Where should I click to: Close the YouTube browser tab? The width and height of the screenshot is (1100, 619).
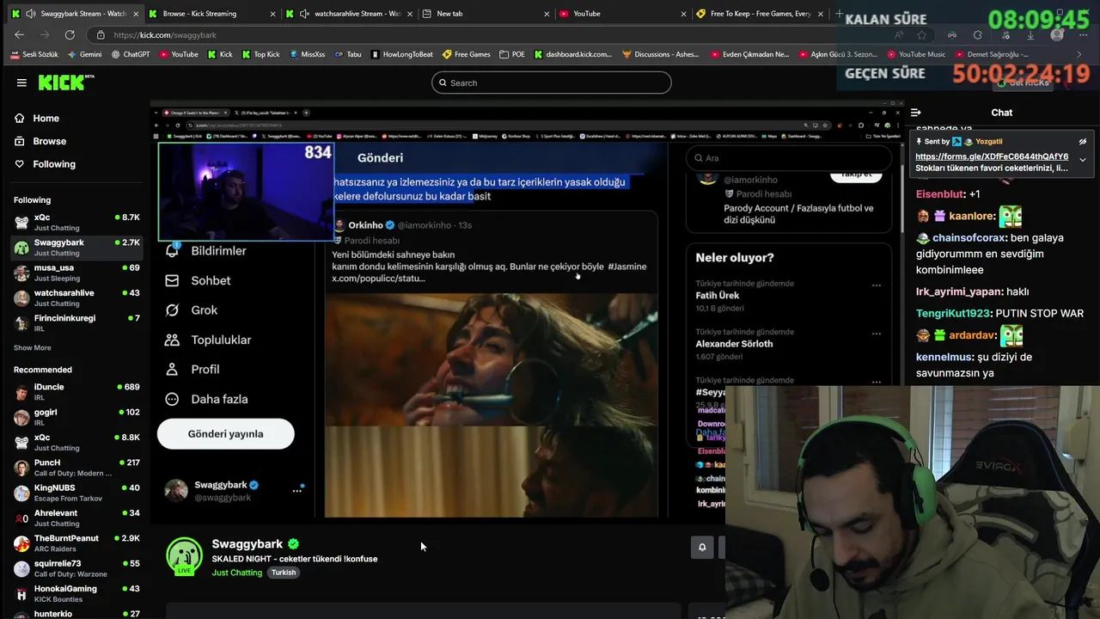684,14
